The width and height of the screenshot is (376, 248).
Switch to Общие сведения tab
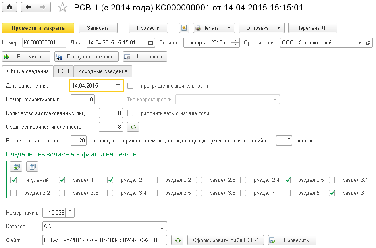(27, 71)
